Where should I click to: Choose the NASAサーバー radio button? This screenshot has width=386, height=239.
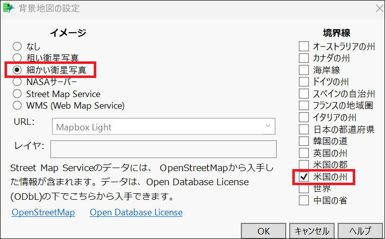[17, 82]
